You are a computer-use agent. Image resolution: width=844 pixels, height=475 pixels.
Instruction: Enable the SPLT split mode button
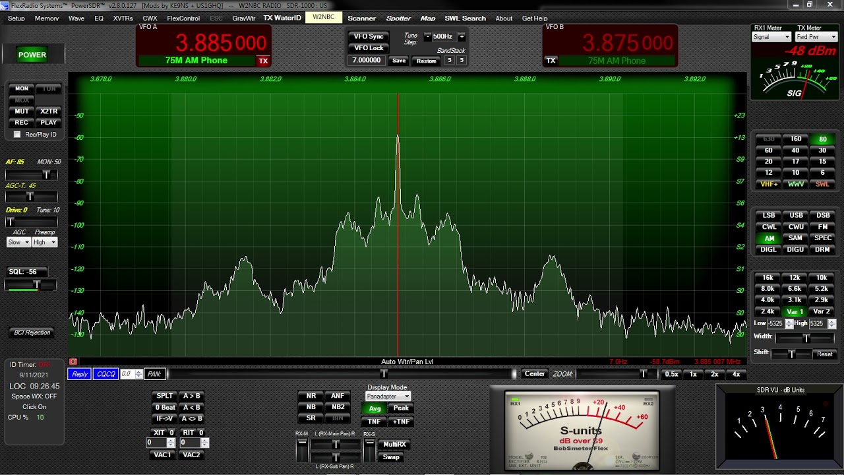point(165,396)
